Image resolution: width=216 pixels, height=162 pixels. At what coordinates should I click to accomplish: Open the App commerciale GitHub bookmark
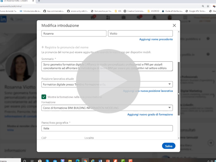point(54,11)
